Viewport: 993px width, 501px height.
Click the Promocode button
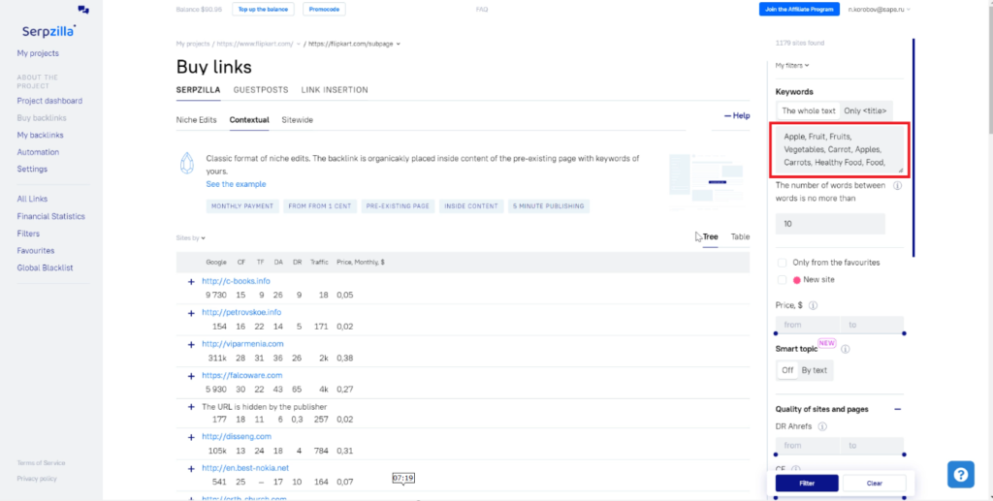pyautogui.click(x=324, y=10)
